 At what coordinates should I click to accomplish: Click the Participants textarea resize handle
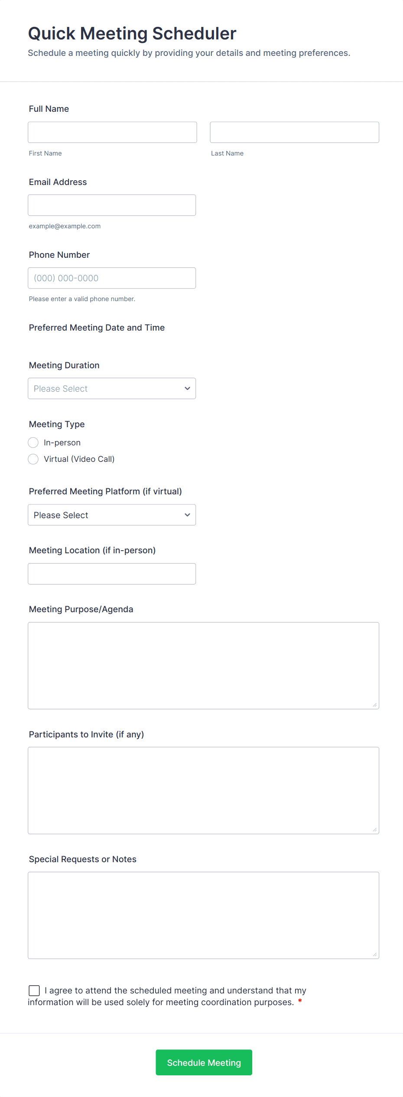(375, 830)
